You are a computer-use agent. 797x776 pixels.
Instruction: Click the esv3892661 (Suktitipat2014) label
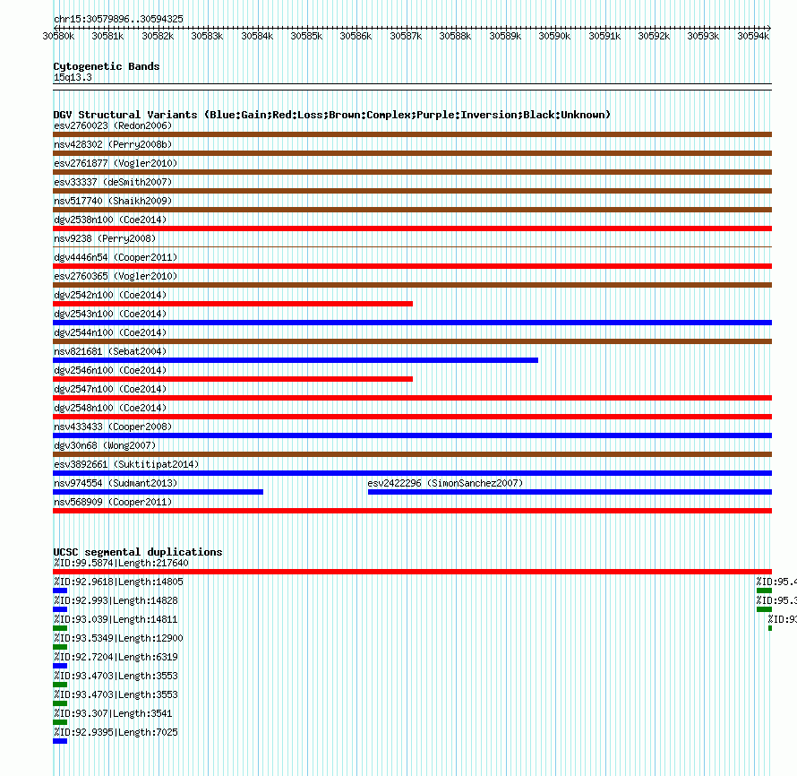[x=126, y=464]
